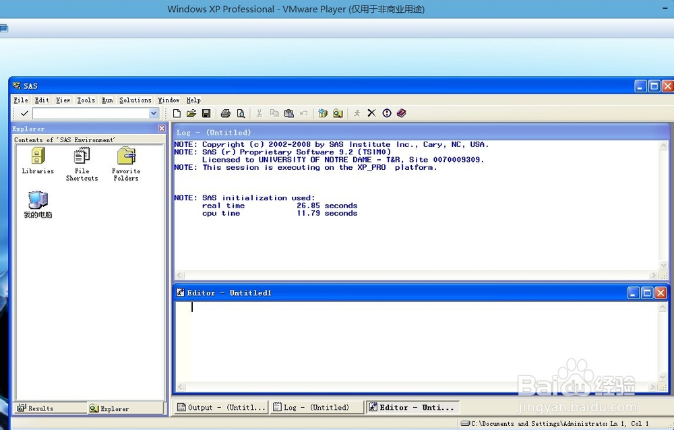Maximize the Editor - Untitled1 window
Viewport: 674px width, 430px height.
click(647, 293)
